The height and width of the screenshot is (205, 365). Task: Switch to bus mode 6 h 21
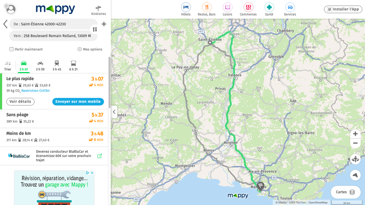[73, 66]
